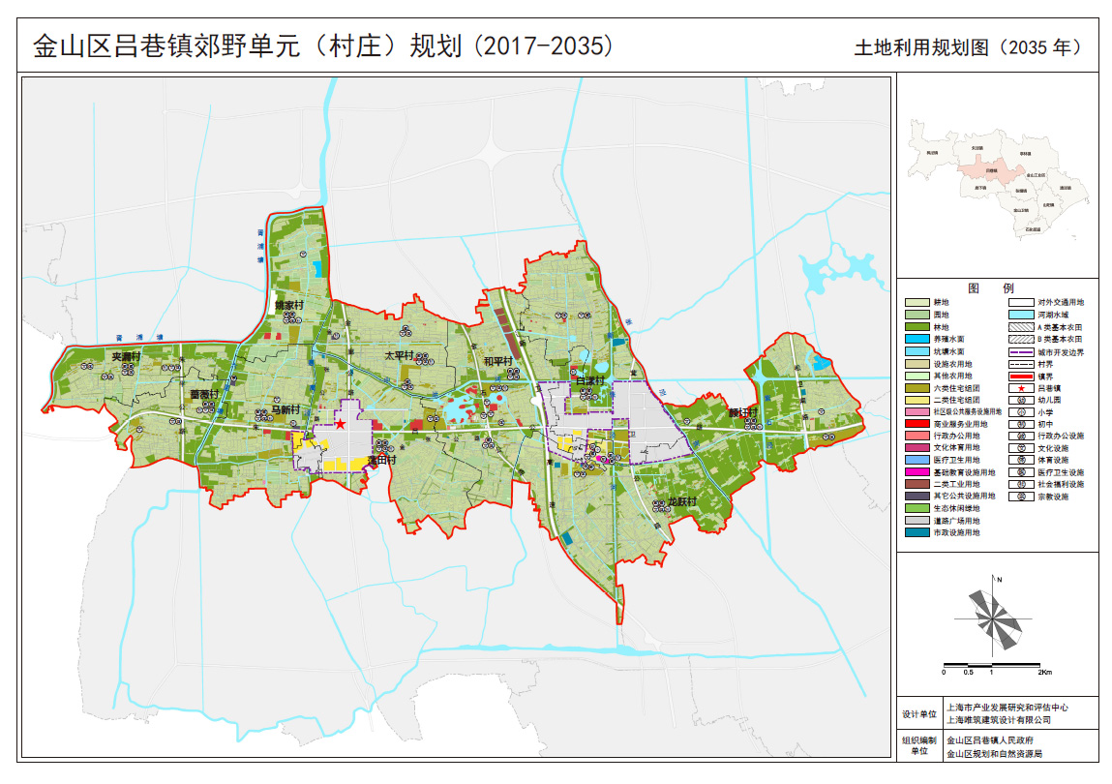Click the 河湖水域 cyan swatch

[x=1021, y=315]
